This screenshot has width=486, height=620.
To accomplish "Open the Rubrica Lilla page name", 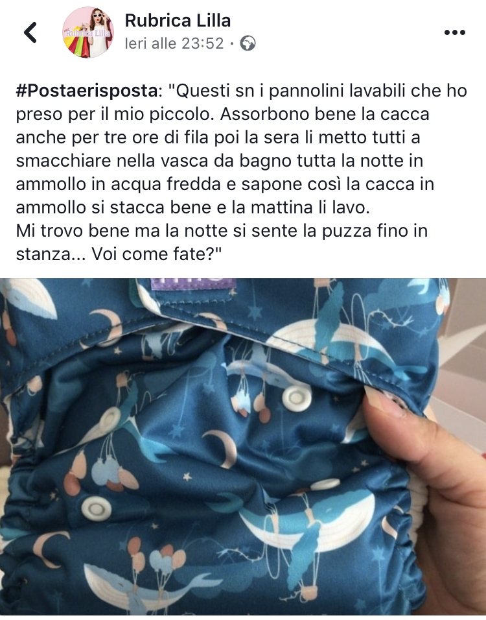I will coord(178,20).
